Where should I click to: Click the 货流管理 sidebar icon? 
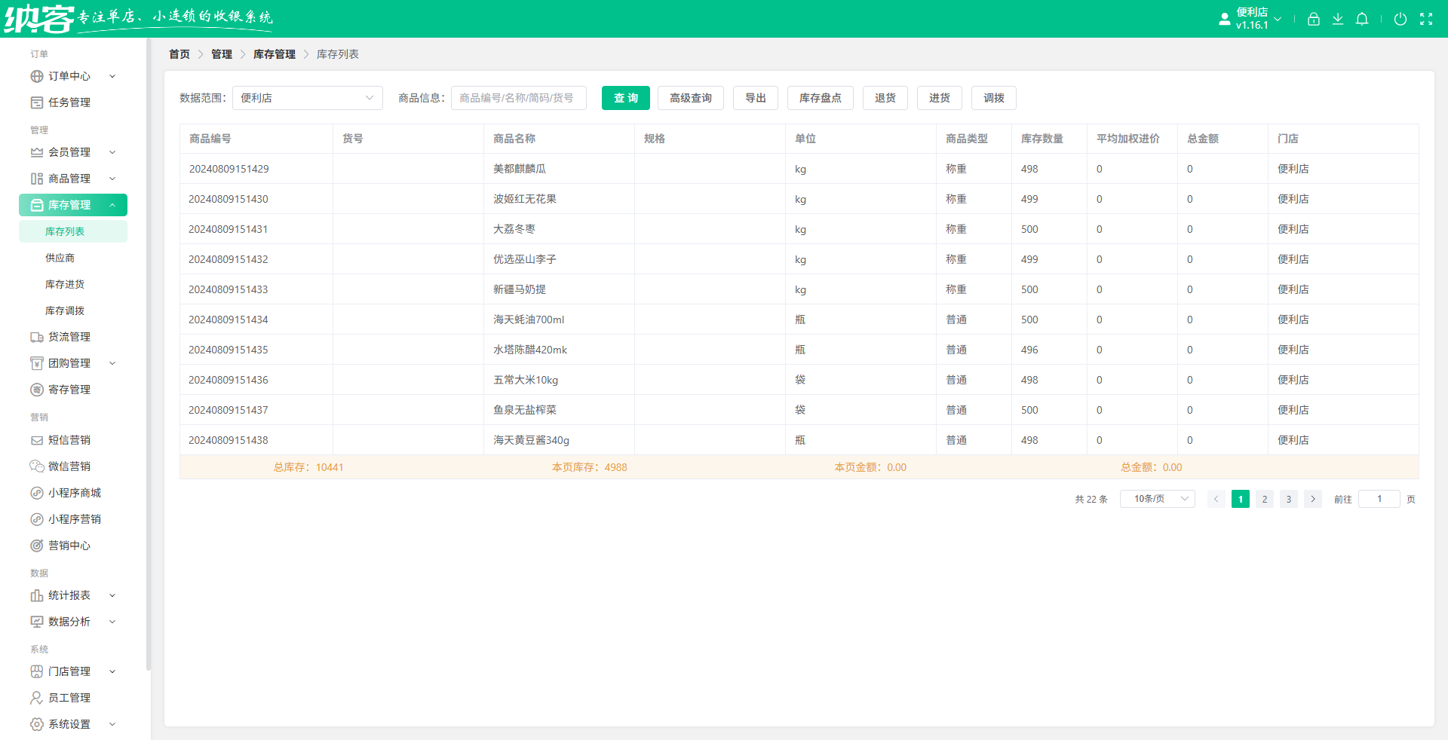36,337
